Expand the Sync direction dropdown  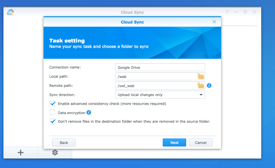pos(201,95)
